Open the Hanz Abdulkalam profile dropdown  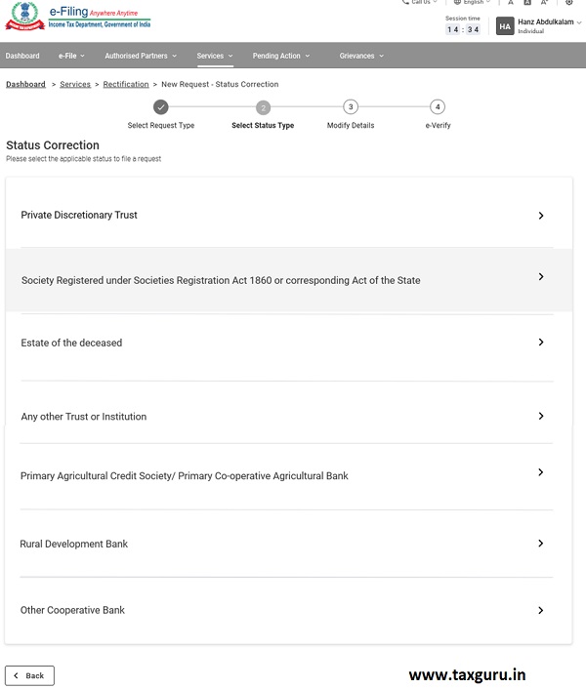tap(548, 21)
